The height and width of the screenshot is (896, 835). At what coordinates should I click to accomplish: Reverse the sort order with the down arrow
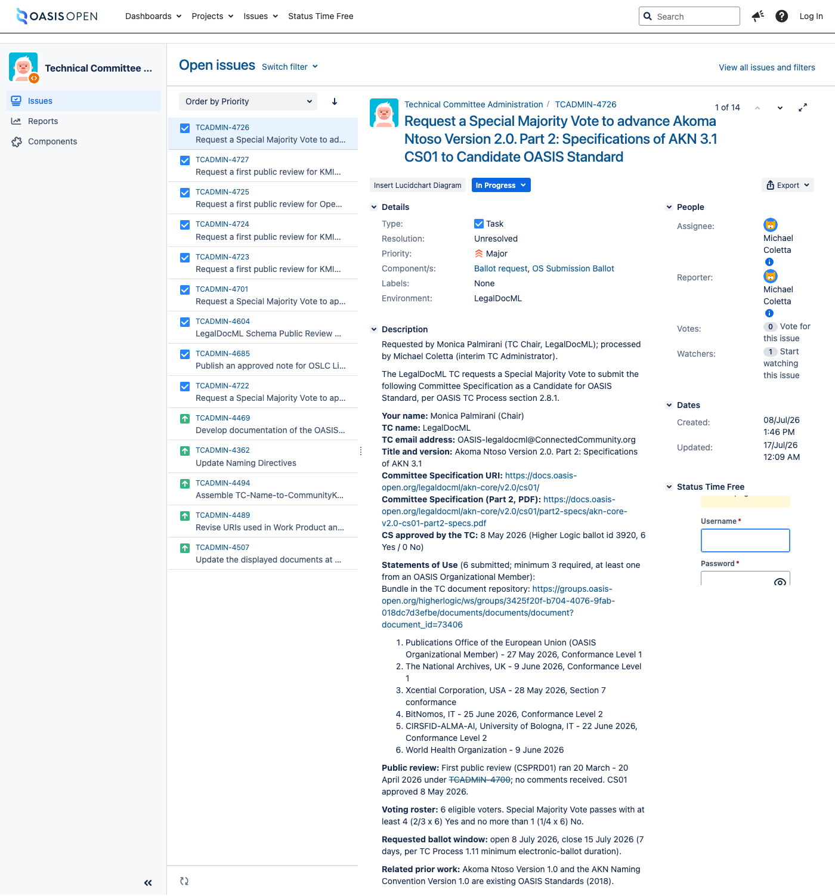coord(335,101)
